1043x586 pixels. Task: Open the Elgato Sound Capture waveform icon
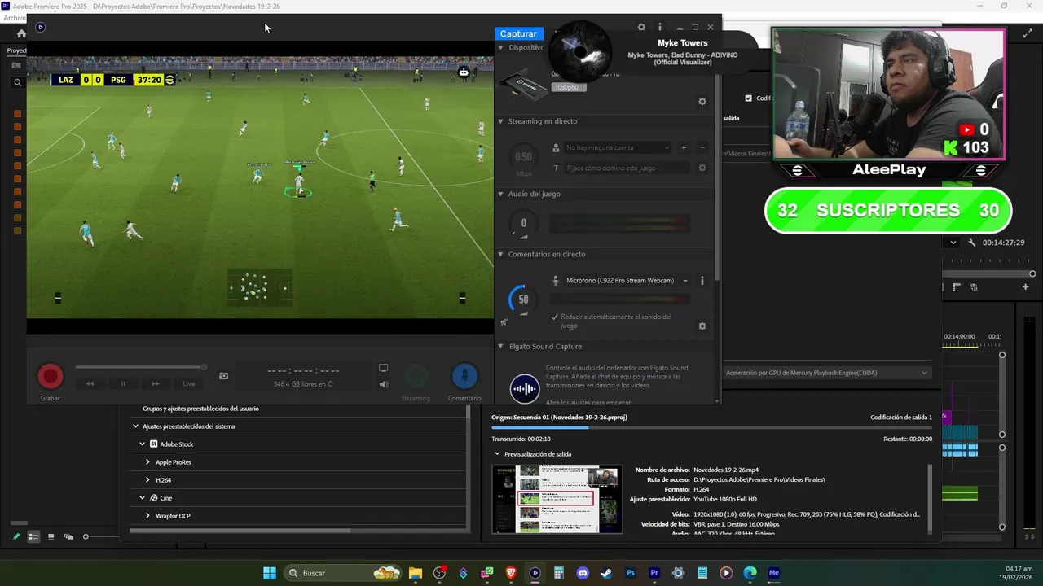pyautogui.click(x=524, y=388)
